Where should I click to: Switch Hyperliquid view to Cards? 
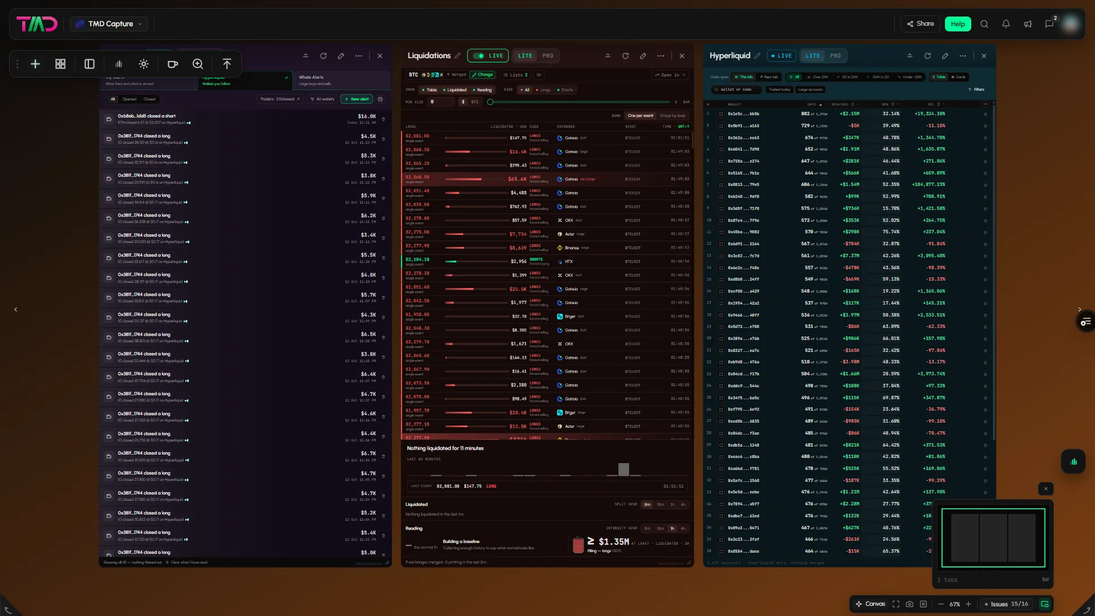click(x=959, y=77)
